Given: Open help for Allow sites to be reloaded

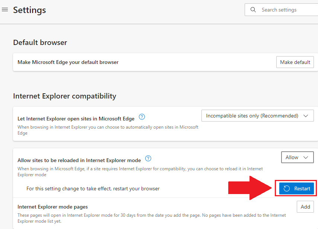Looking at the screenshot, I should (148, 158).
